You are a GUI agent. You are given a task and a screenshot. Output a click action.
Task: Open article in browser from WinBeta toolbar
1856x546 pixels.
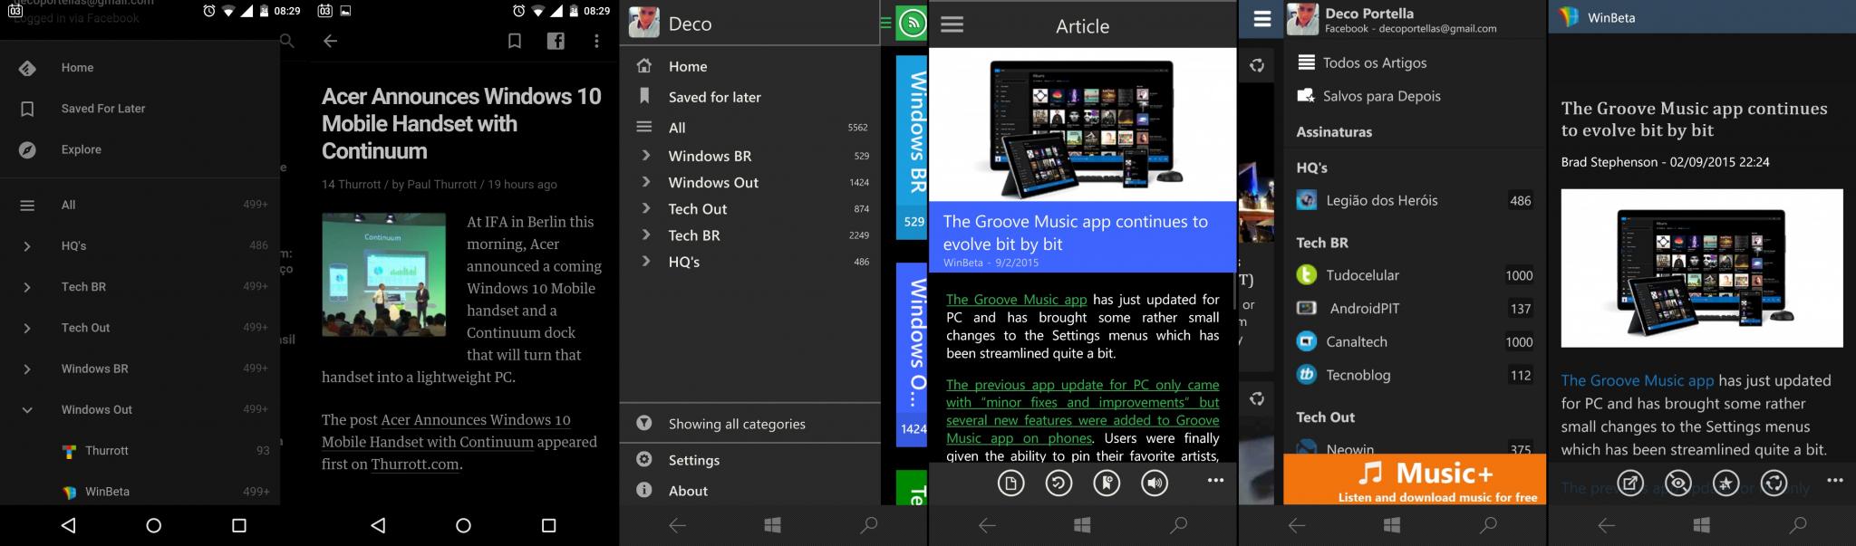click(1630, 484)
